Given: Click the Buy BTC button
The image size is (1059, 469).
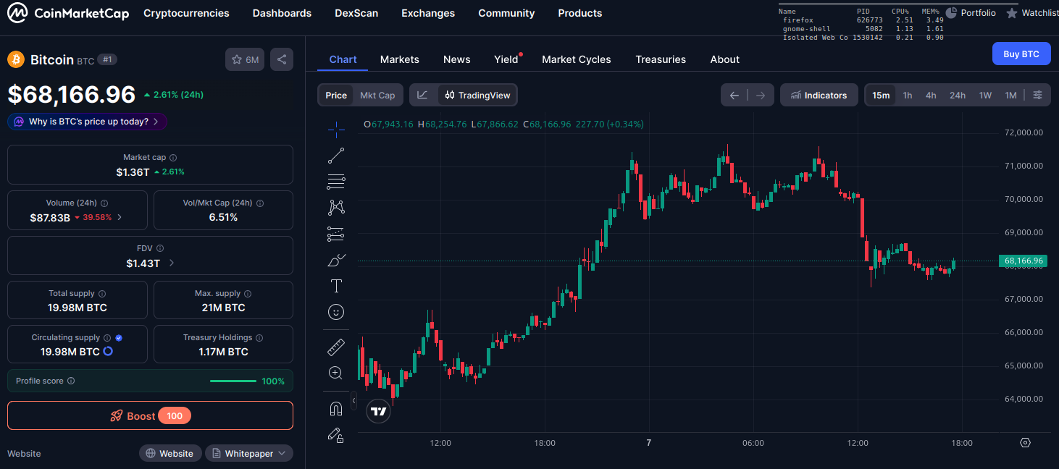Looking at the screenshot, I should point(1021,54).
